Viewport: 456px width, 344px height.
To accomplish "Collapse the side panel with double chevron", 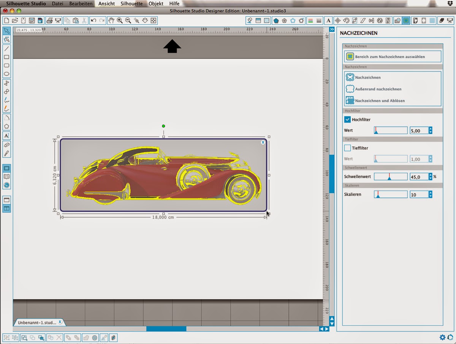I will (332, 29).
